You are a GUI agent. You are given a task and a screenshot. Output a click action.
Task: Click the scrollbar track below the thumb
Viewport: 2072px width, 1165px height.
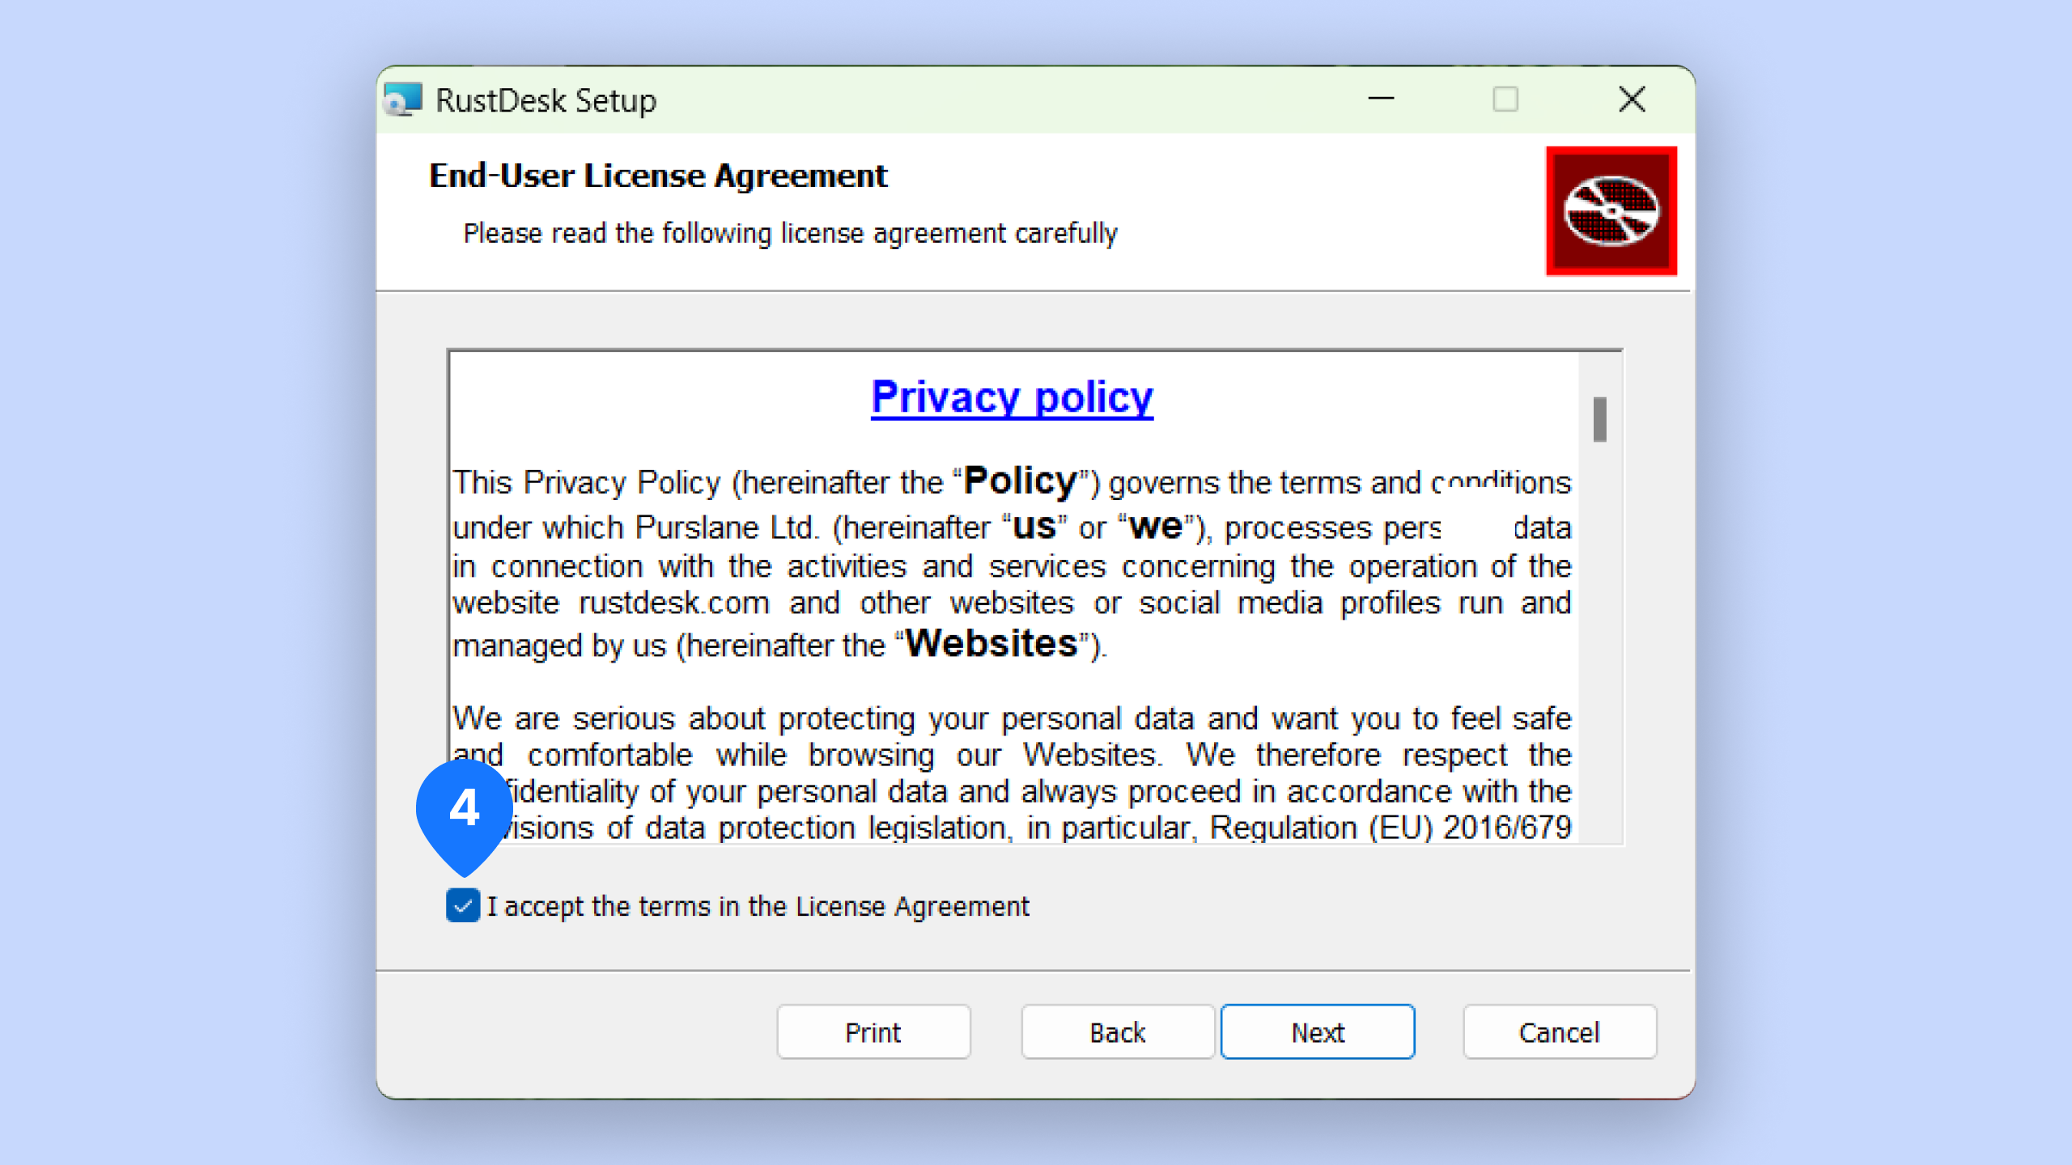click(x=1599, y=647)
